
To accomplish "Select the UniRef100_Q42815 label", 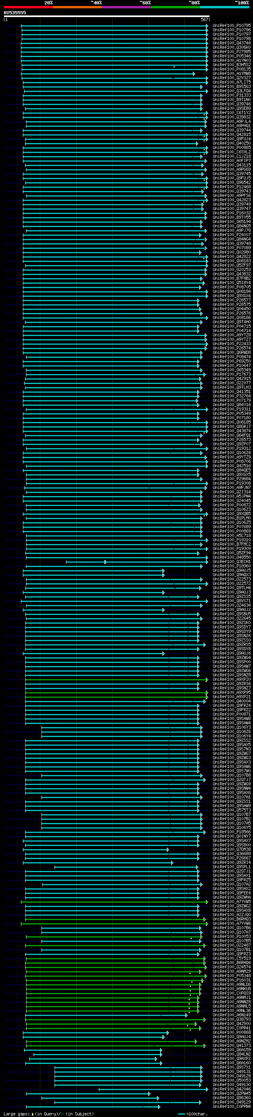I will click(231, 134).
